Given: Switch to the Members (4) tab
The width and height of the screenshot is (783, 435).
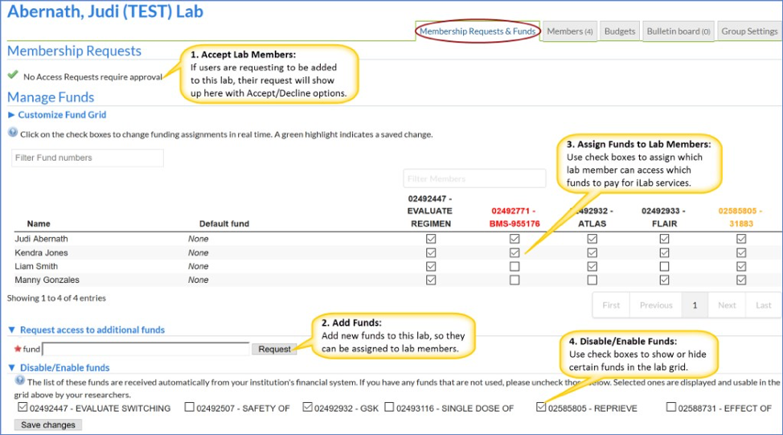Looking at the screenshot, I should coord(570,31).
